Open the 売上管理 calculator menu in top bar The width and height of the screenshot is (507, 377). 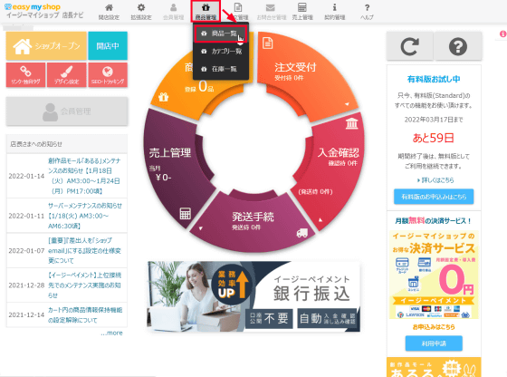(302, 12)
